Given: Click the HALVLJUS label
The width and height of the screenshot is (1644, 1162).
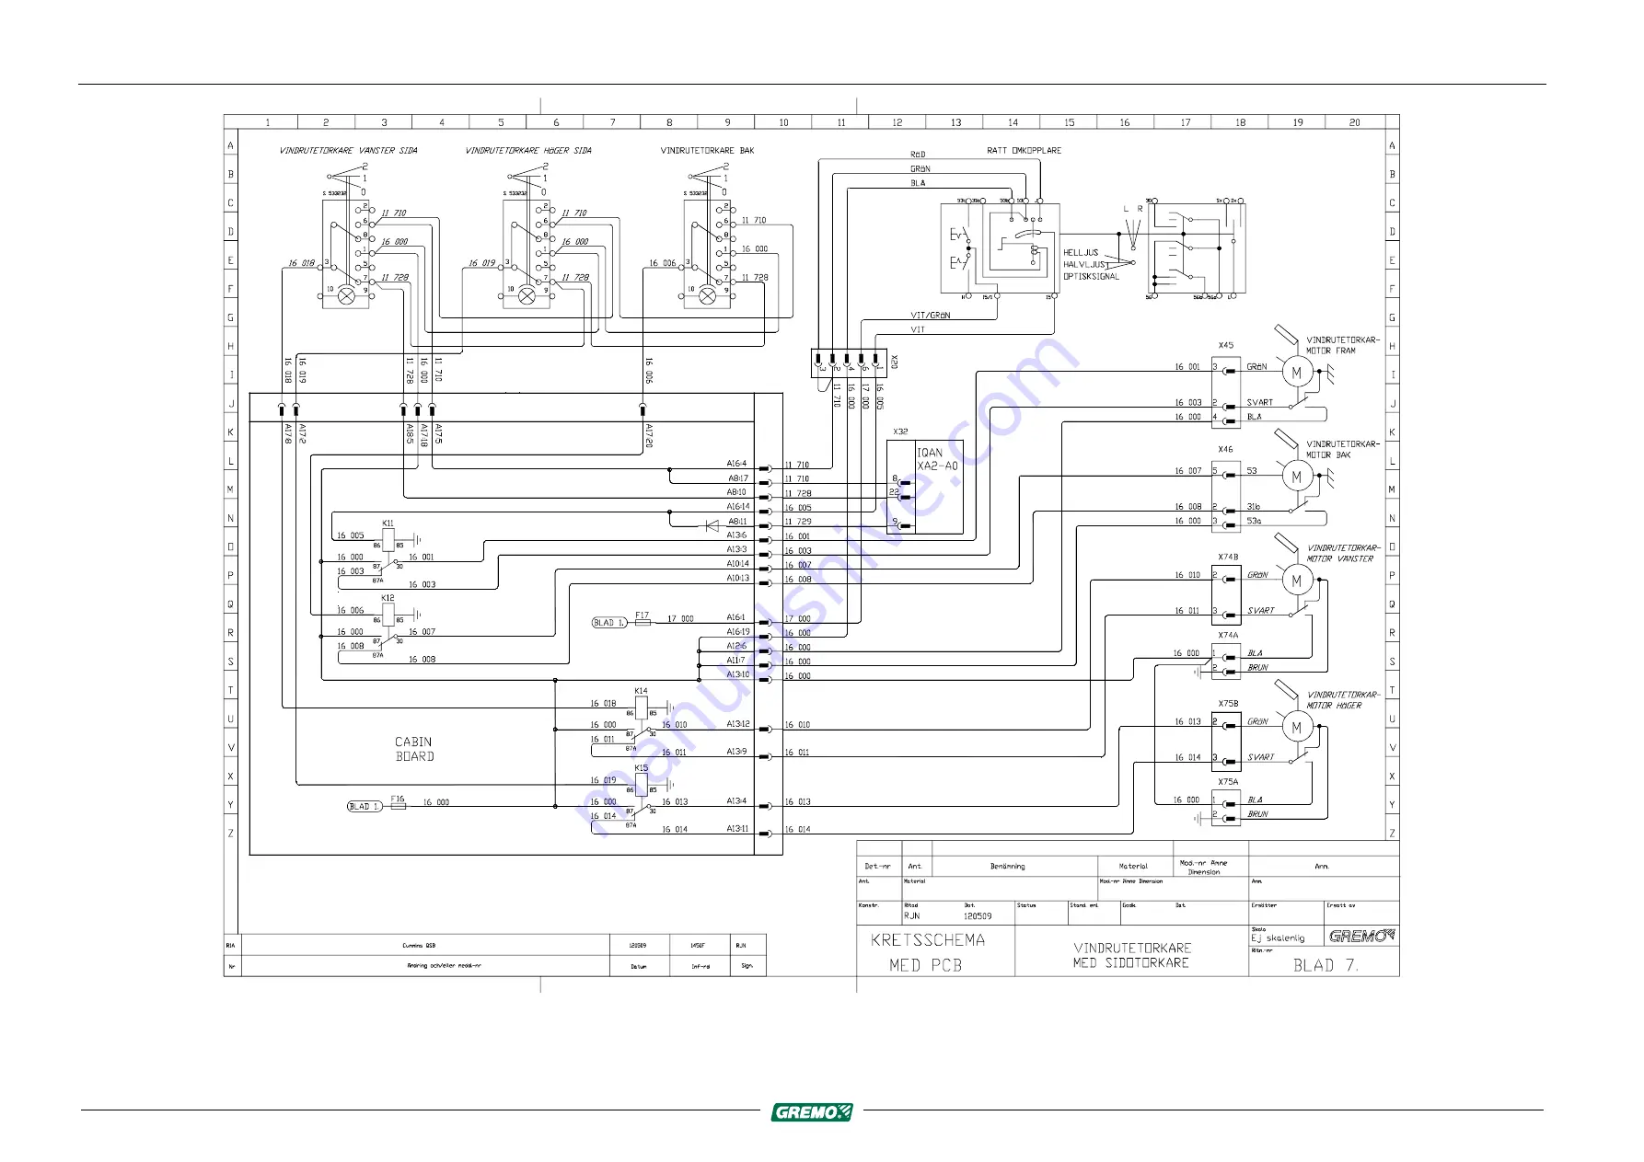Looking at the screenshot, I should tap(1084, 264).
